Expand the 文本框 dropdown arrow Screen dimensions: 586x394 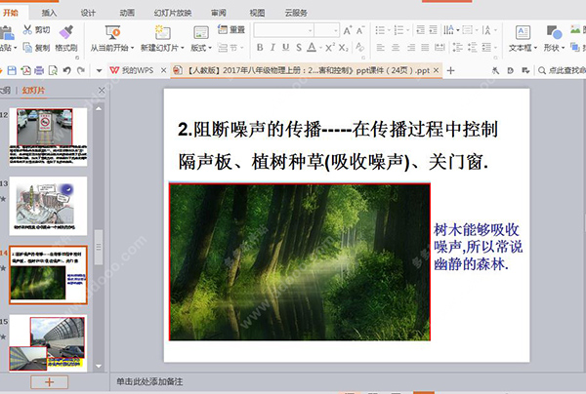click(535, 48)
